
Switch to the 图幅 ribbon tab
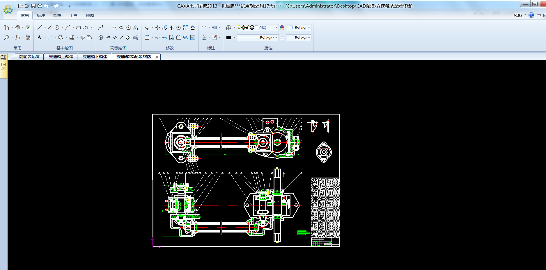tap(57, 15)
